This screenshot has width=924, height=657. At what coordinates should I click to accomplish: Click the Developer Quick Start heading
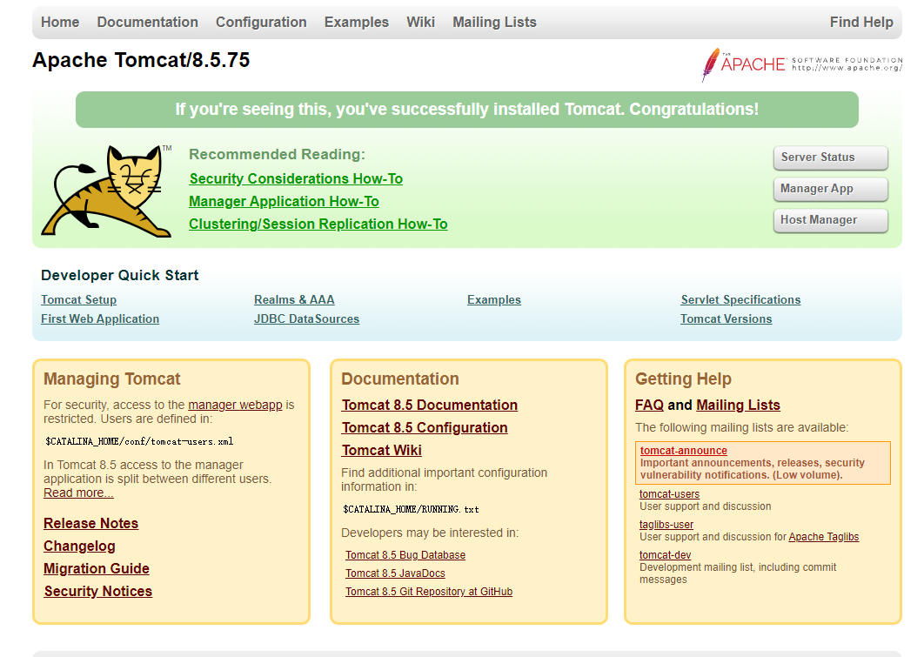(x=119, y=275)
